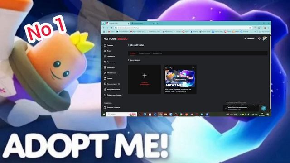Click the stats icon on broadcast card
Viewport: 290px width, 163px height.
coord(166,67)
